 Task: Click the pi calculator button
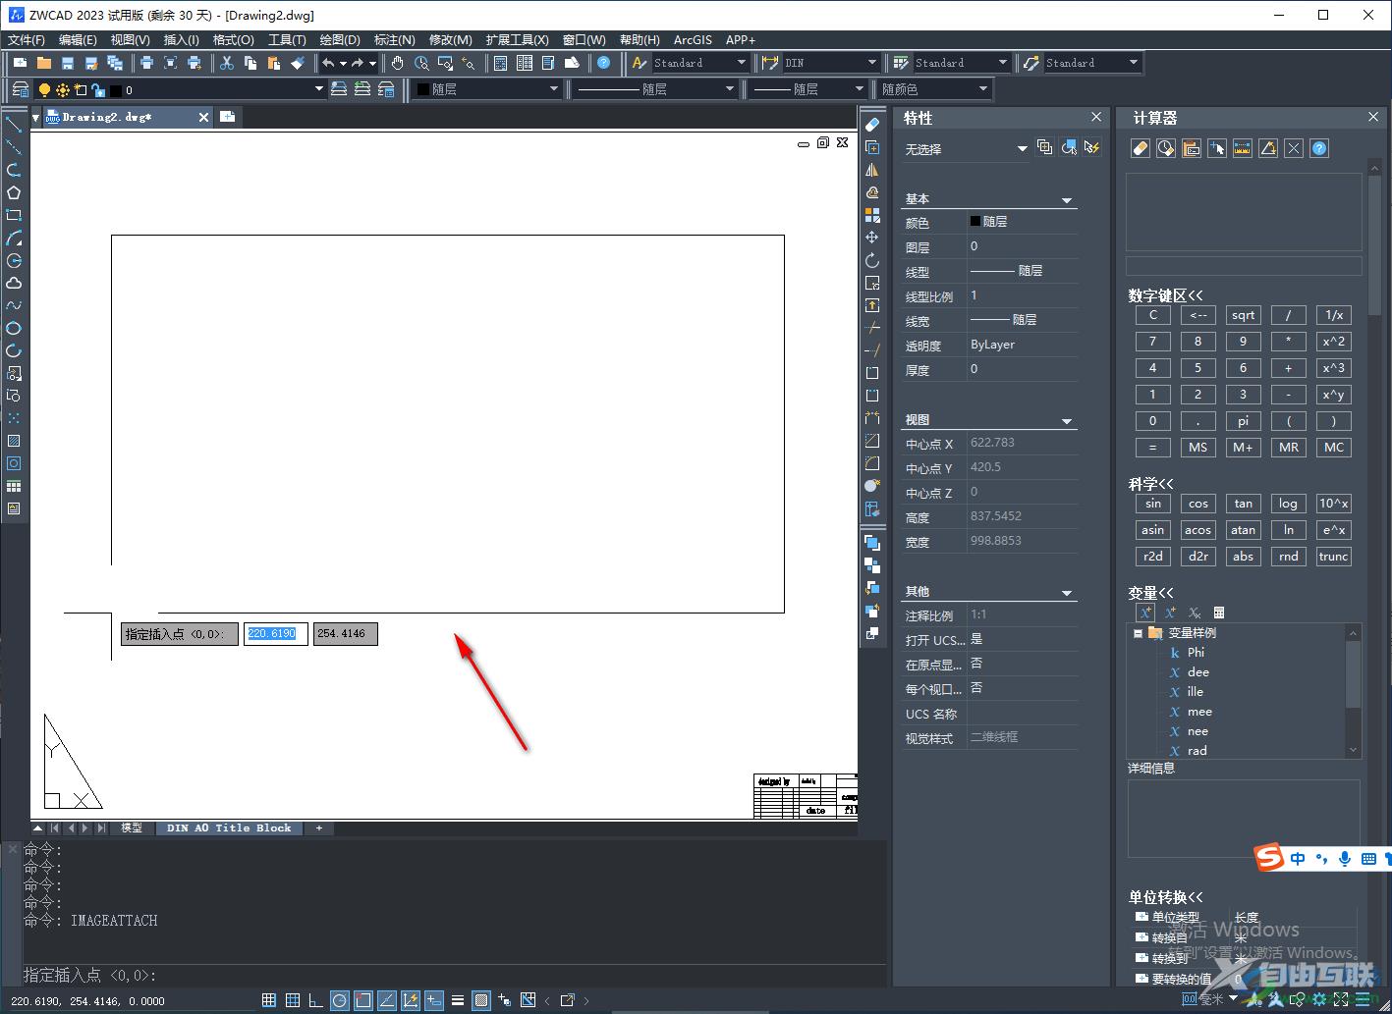(1243, 420)
